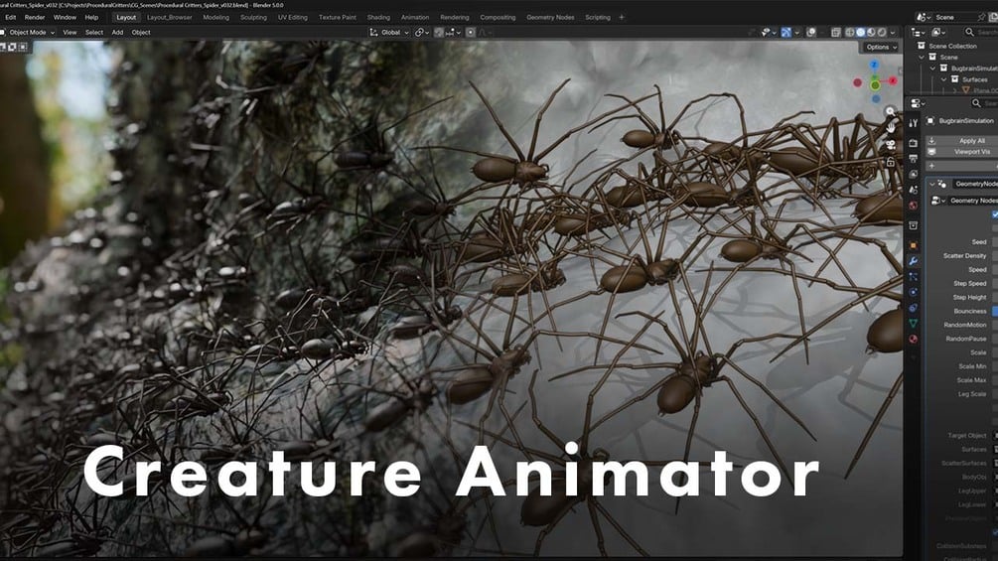This screenshot has width=998, height=561.
Task: Toggle viewport overlays button
Action: (x=811, y=32)
